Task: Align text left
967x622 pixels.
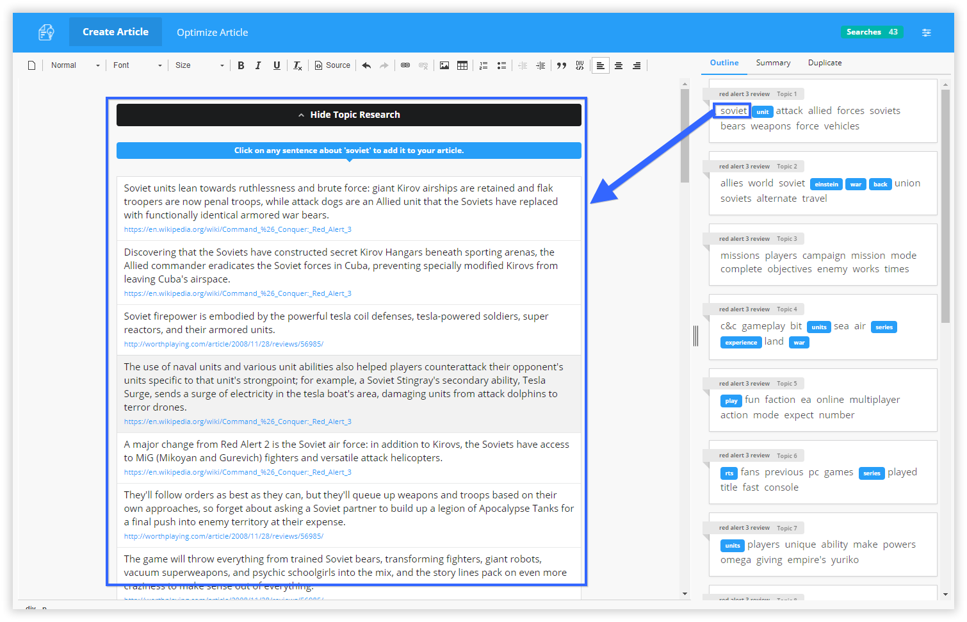Action: (601, 65)
